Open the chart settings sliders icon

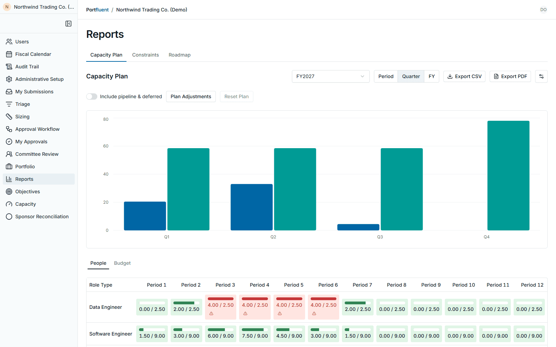(541, 76)
